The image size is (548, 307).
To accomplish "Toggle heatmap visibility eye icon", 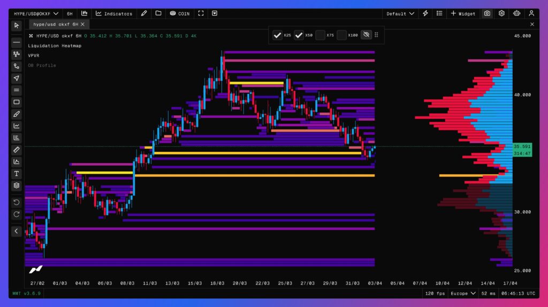I will point(366,35).
